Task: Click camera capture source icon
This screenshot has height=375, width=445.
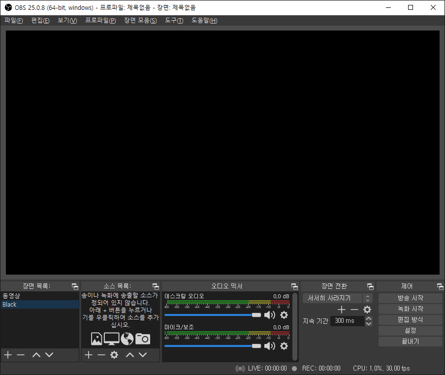Action: click(x=143, y=339)
